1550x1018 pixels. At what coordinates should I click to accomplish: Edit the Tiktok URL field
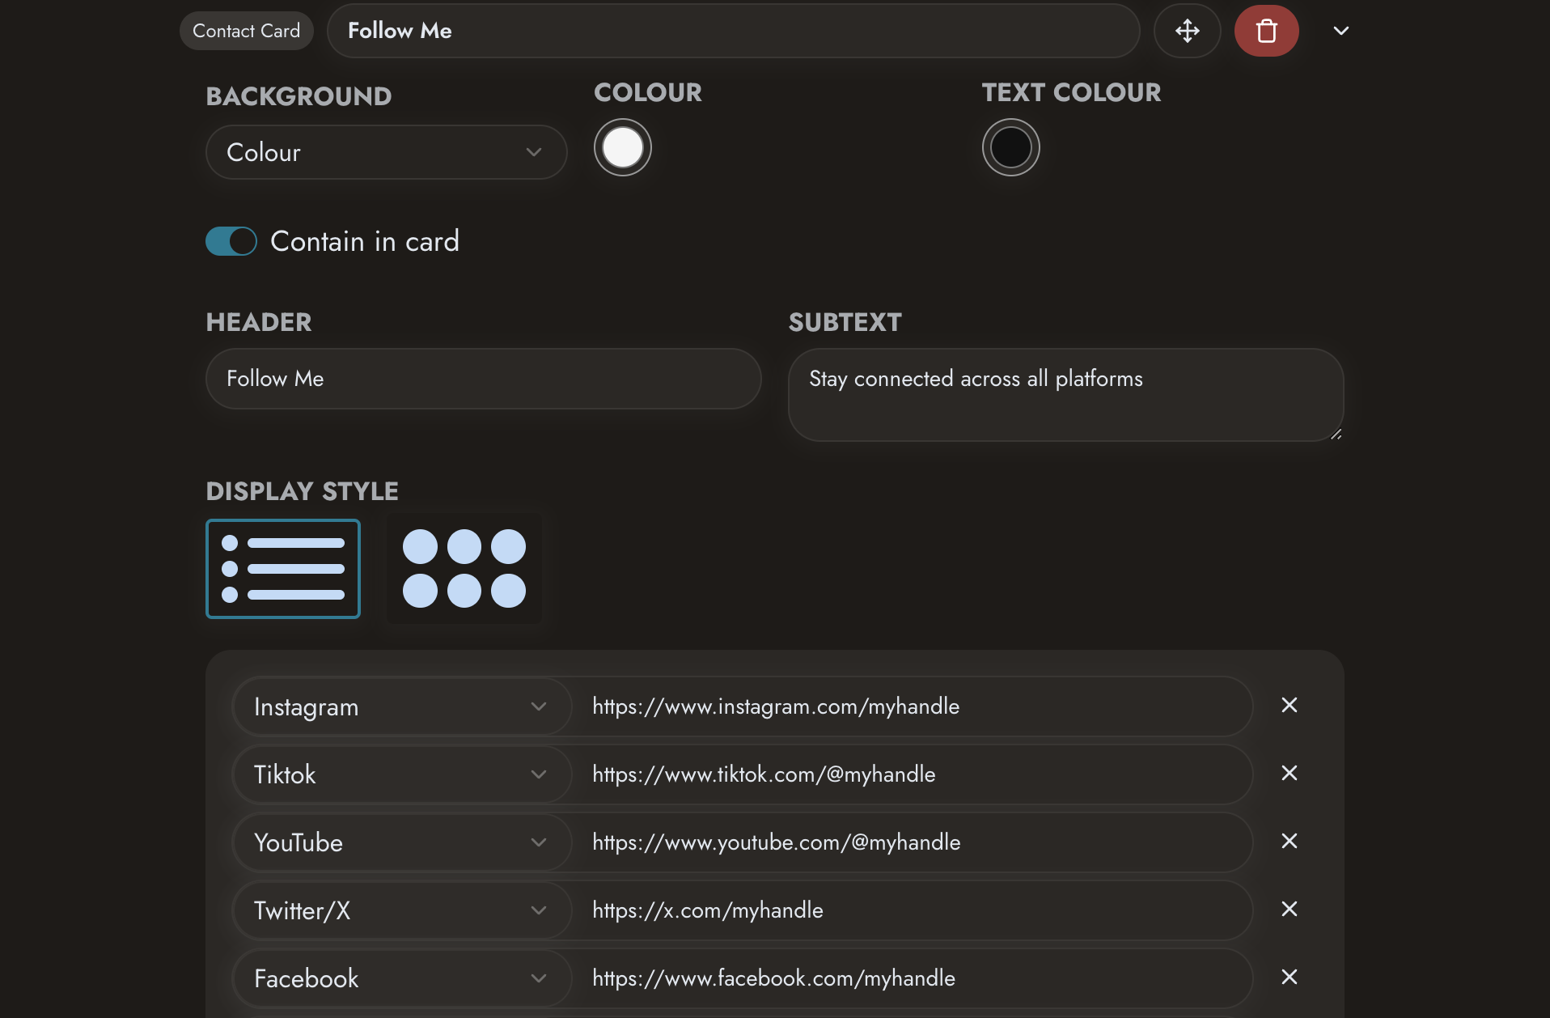(x=912, y=774)
